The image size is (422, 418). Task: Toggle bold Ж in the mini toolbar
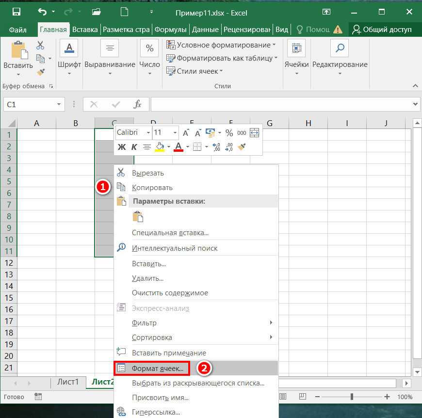(122, 146)
